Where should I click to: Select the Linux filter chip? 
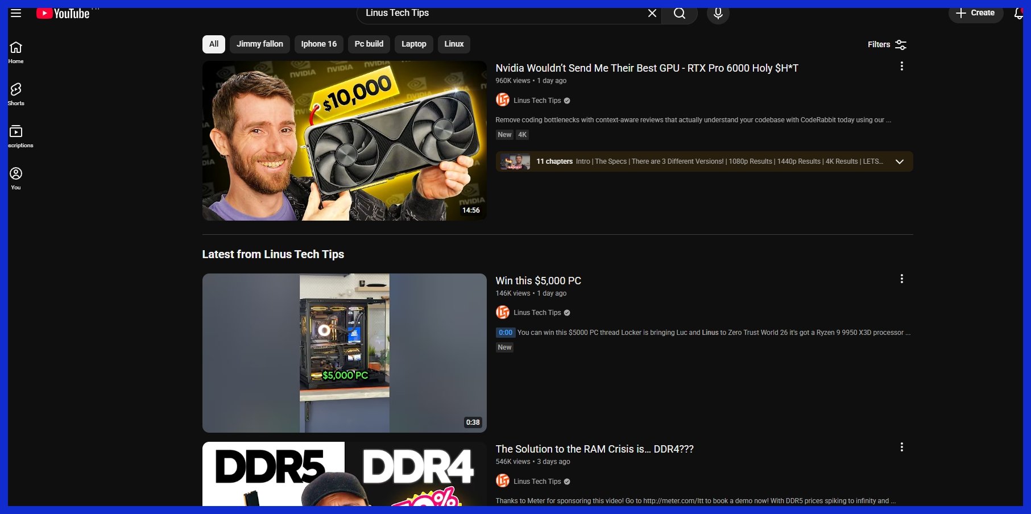tap(454, 44)
